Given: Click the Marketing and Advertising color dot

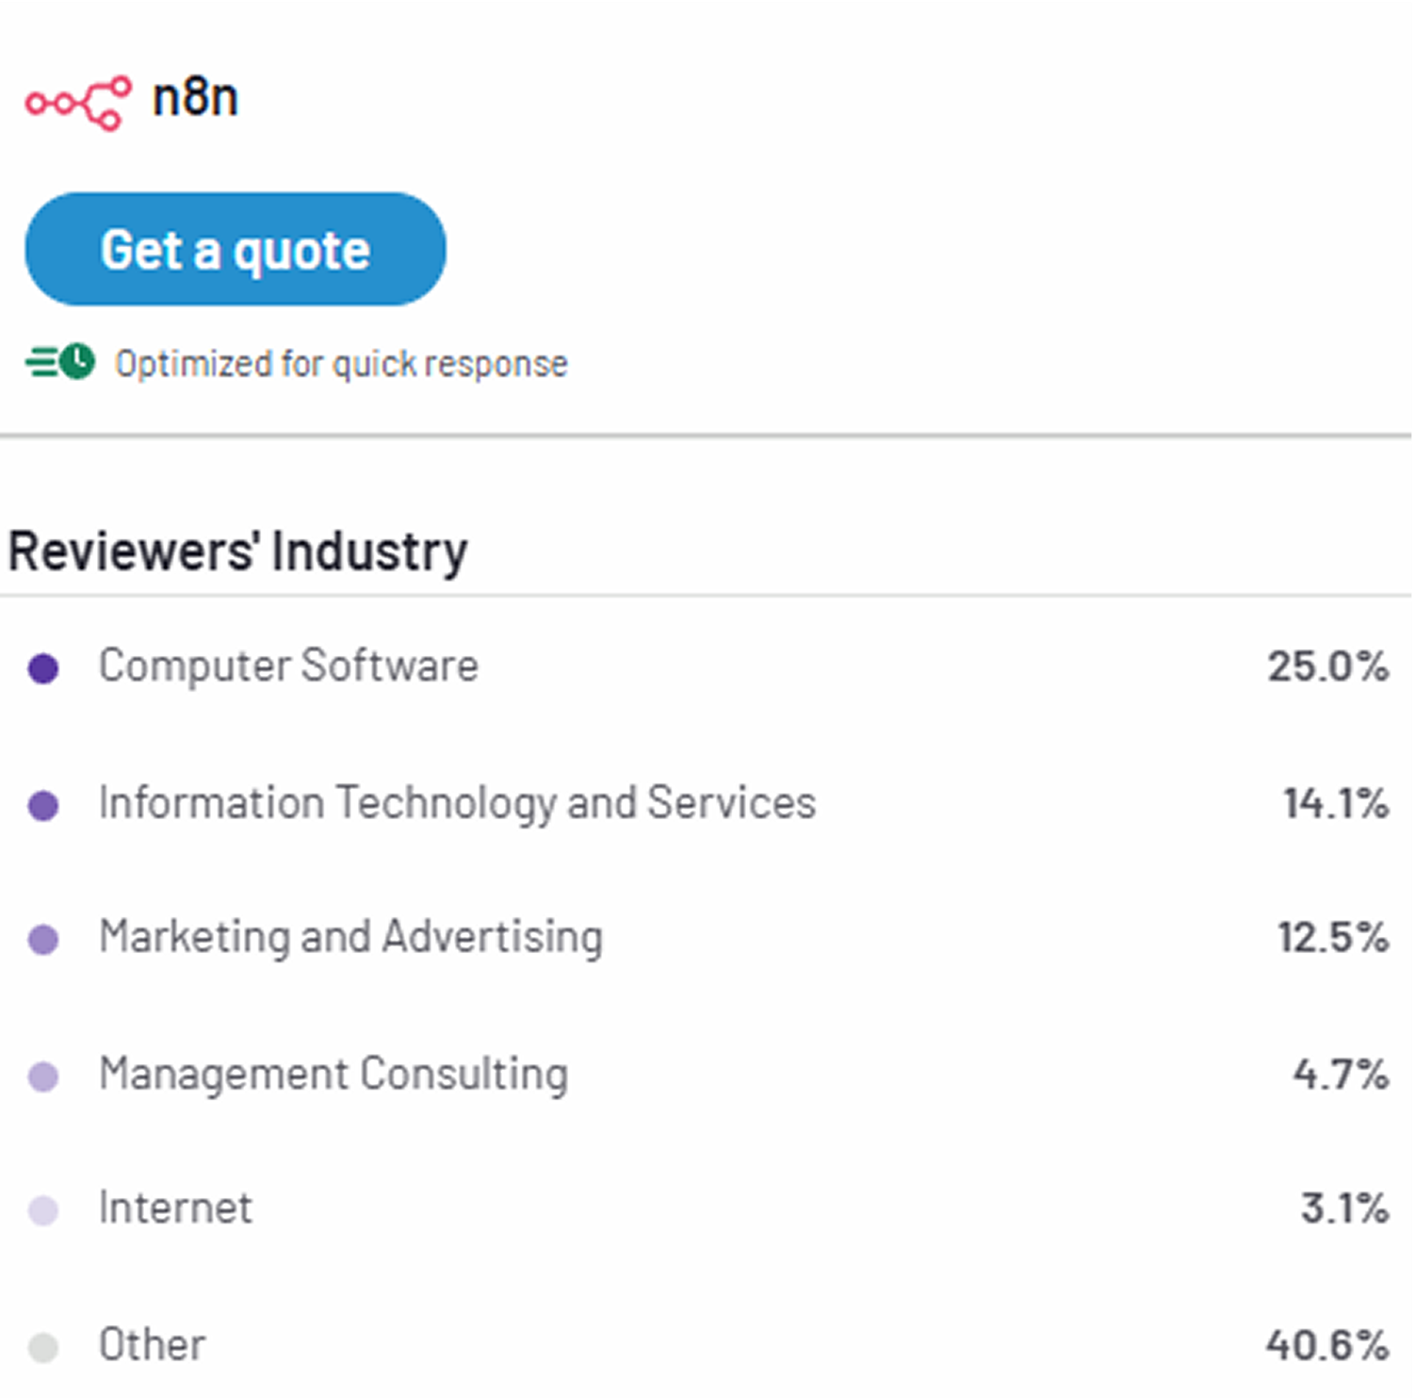Looking at the screenshot, I should pos(43,939).
